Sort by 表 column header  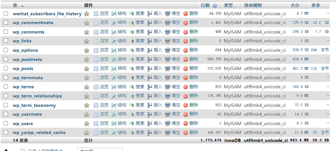(15, 6)
